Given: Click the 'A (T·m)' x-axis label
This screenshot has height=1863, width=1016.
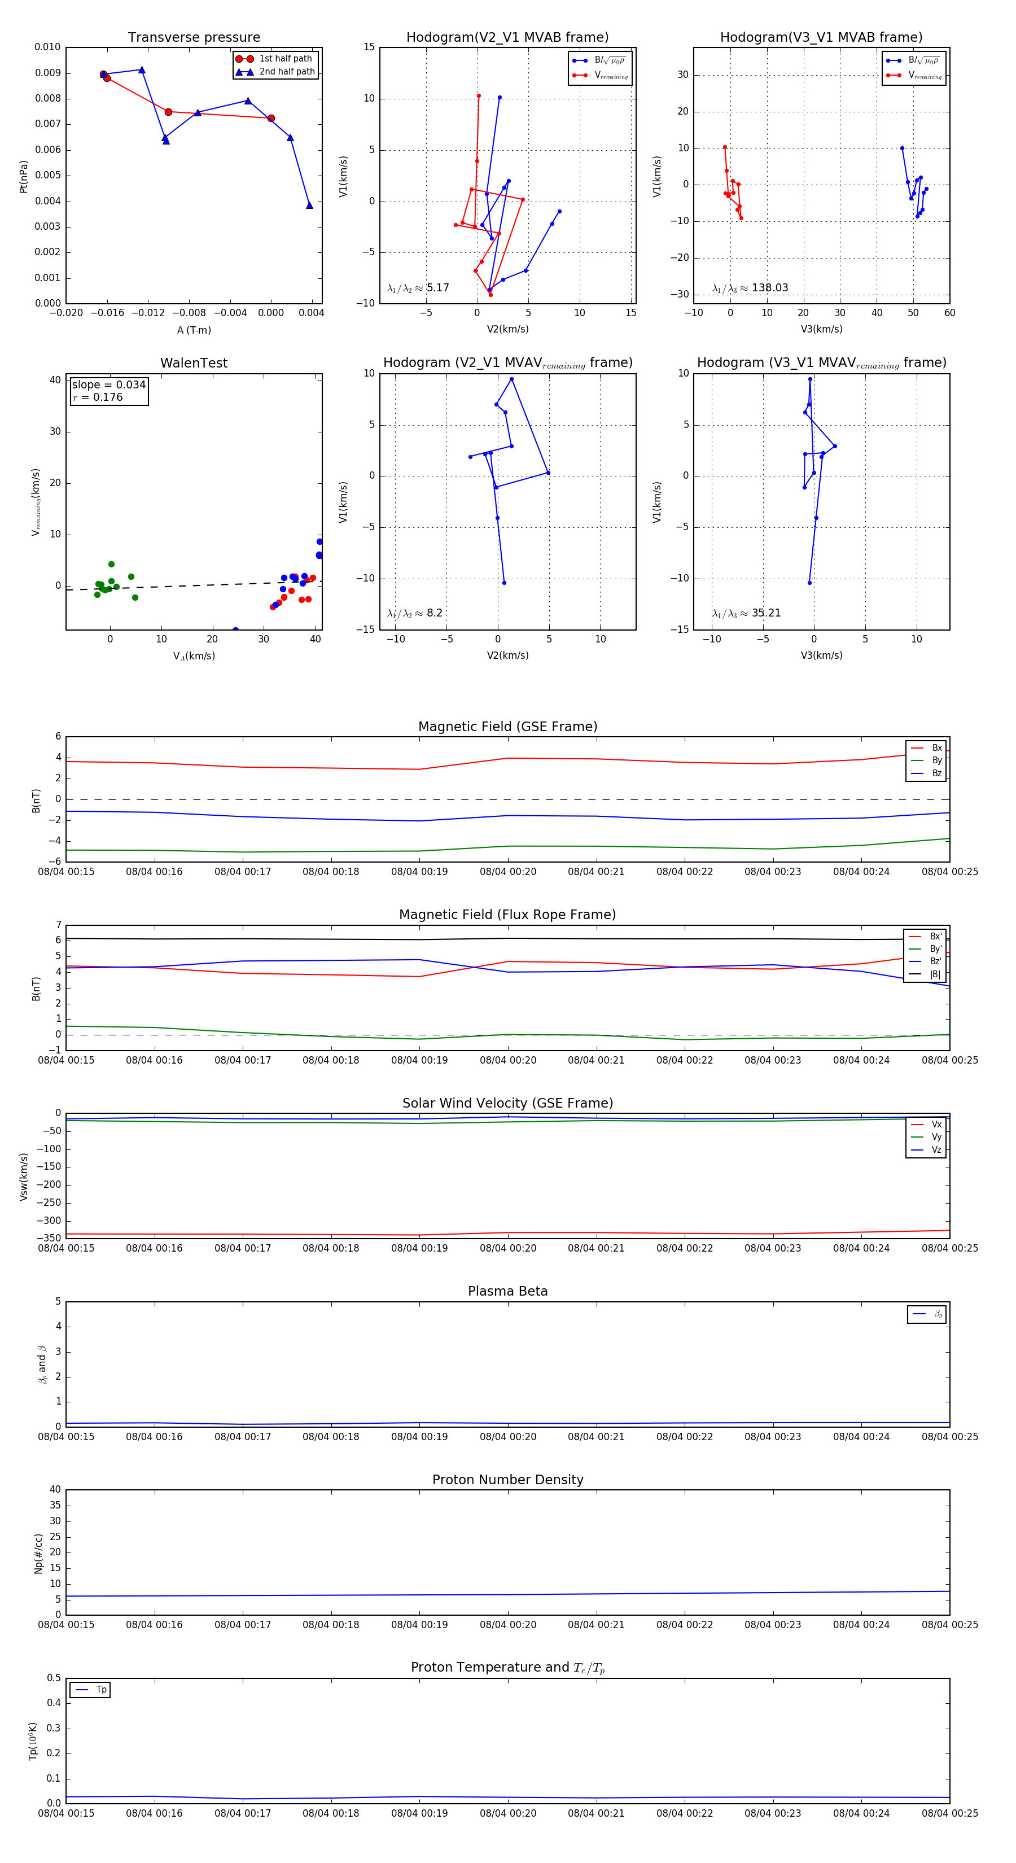Looking at the screenshot, I should pyautogui.click(x=194, y=330).
